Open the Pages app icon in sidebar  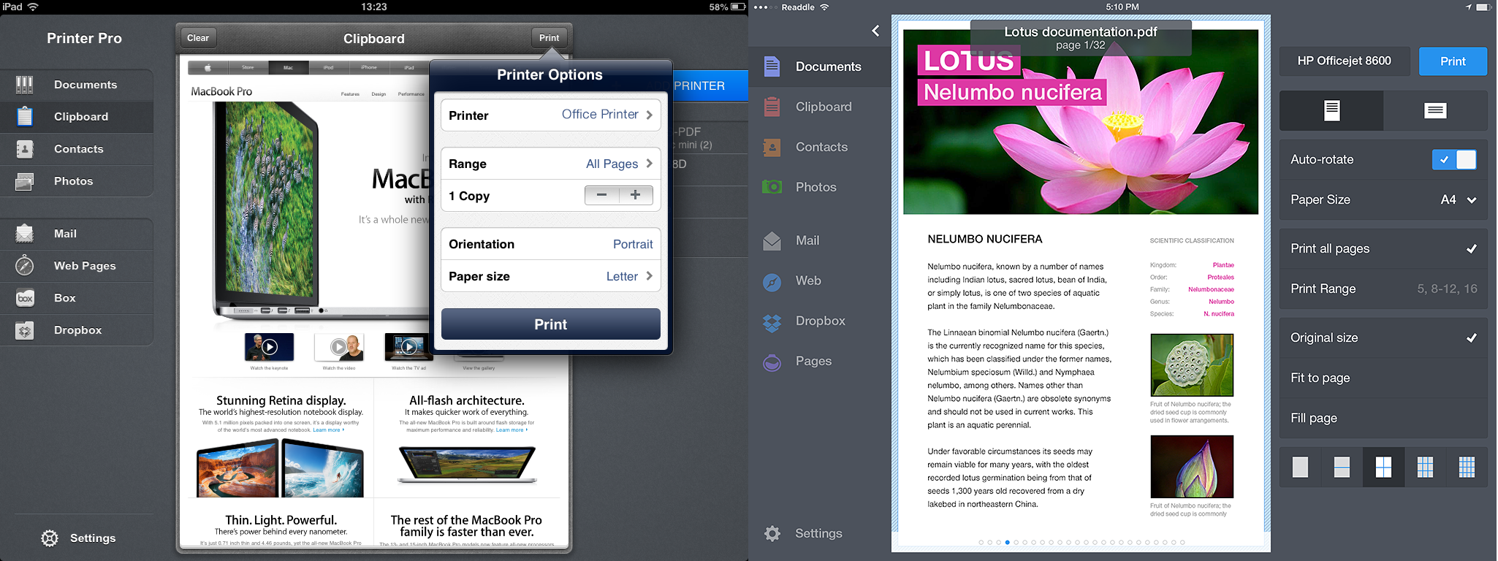coord(772,362)
